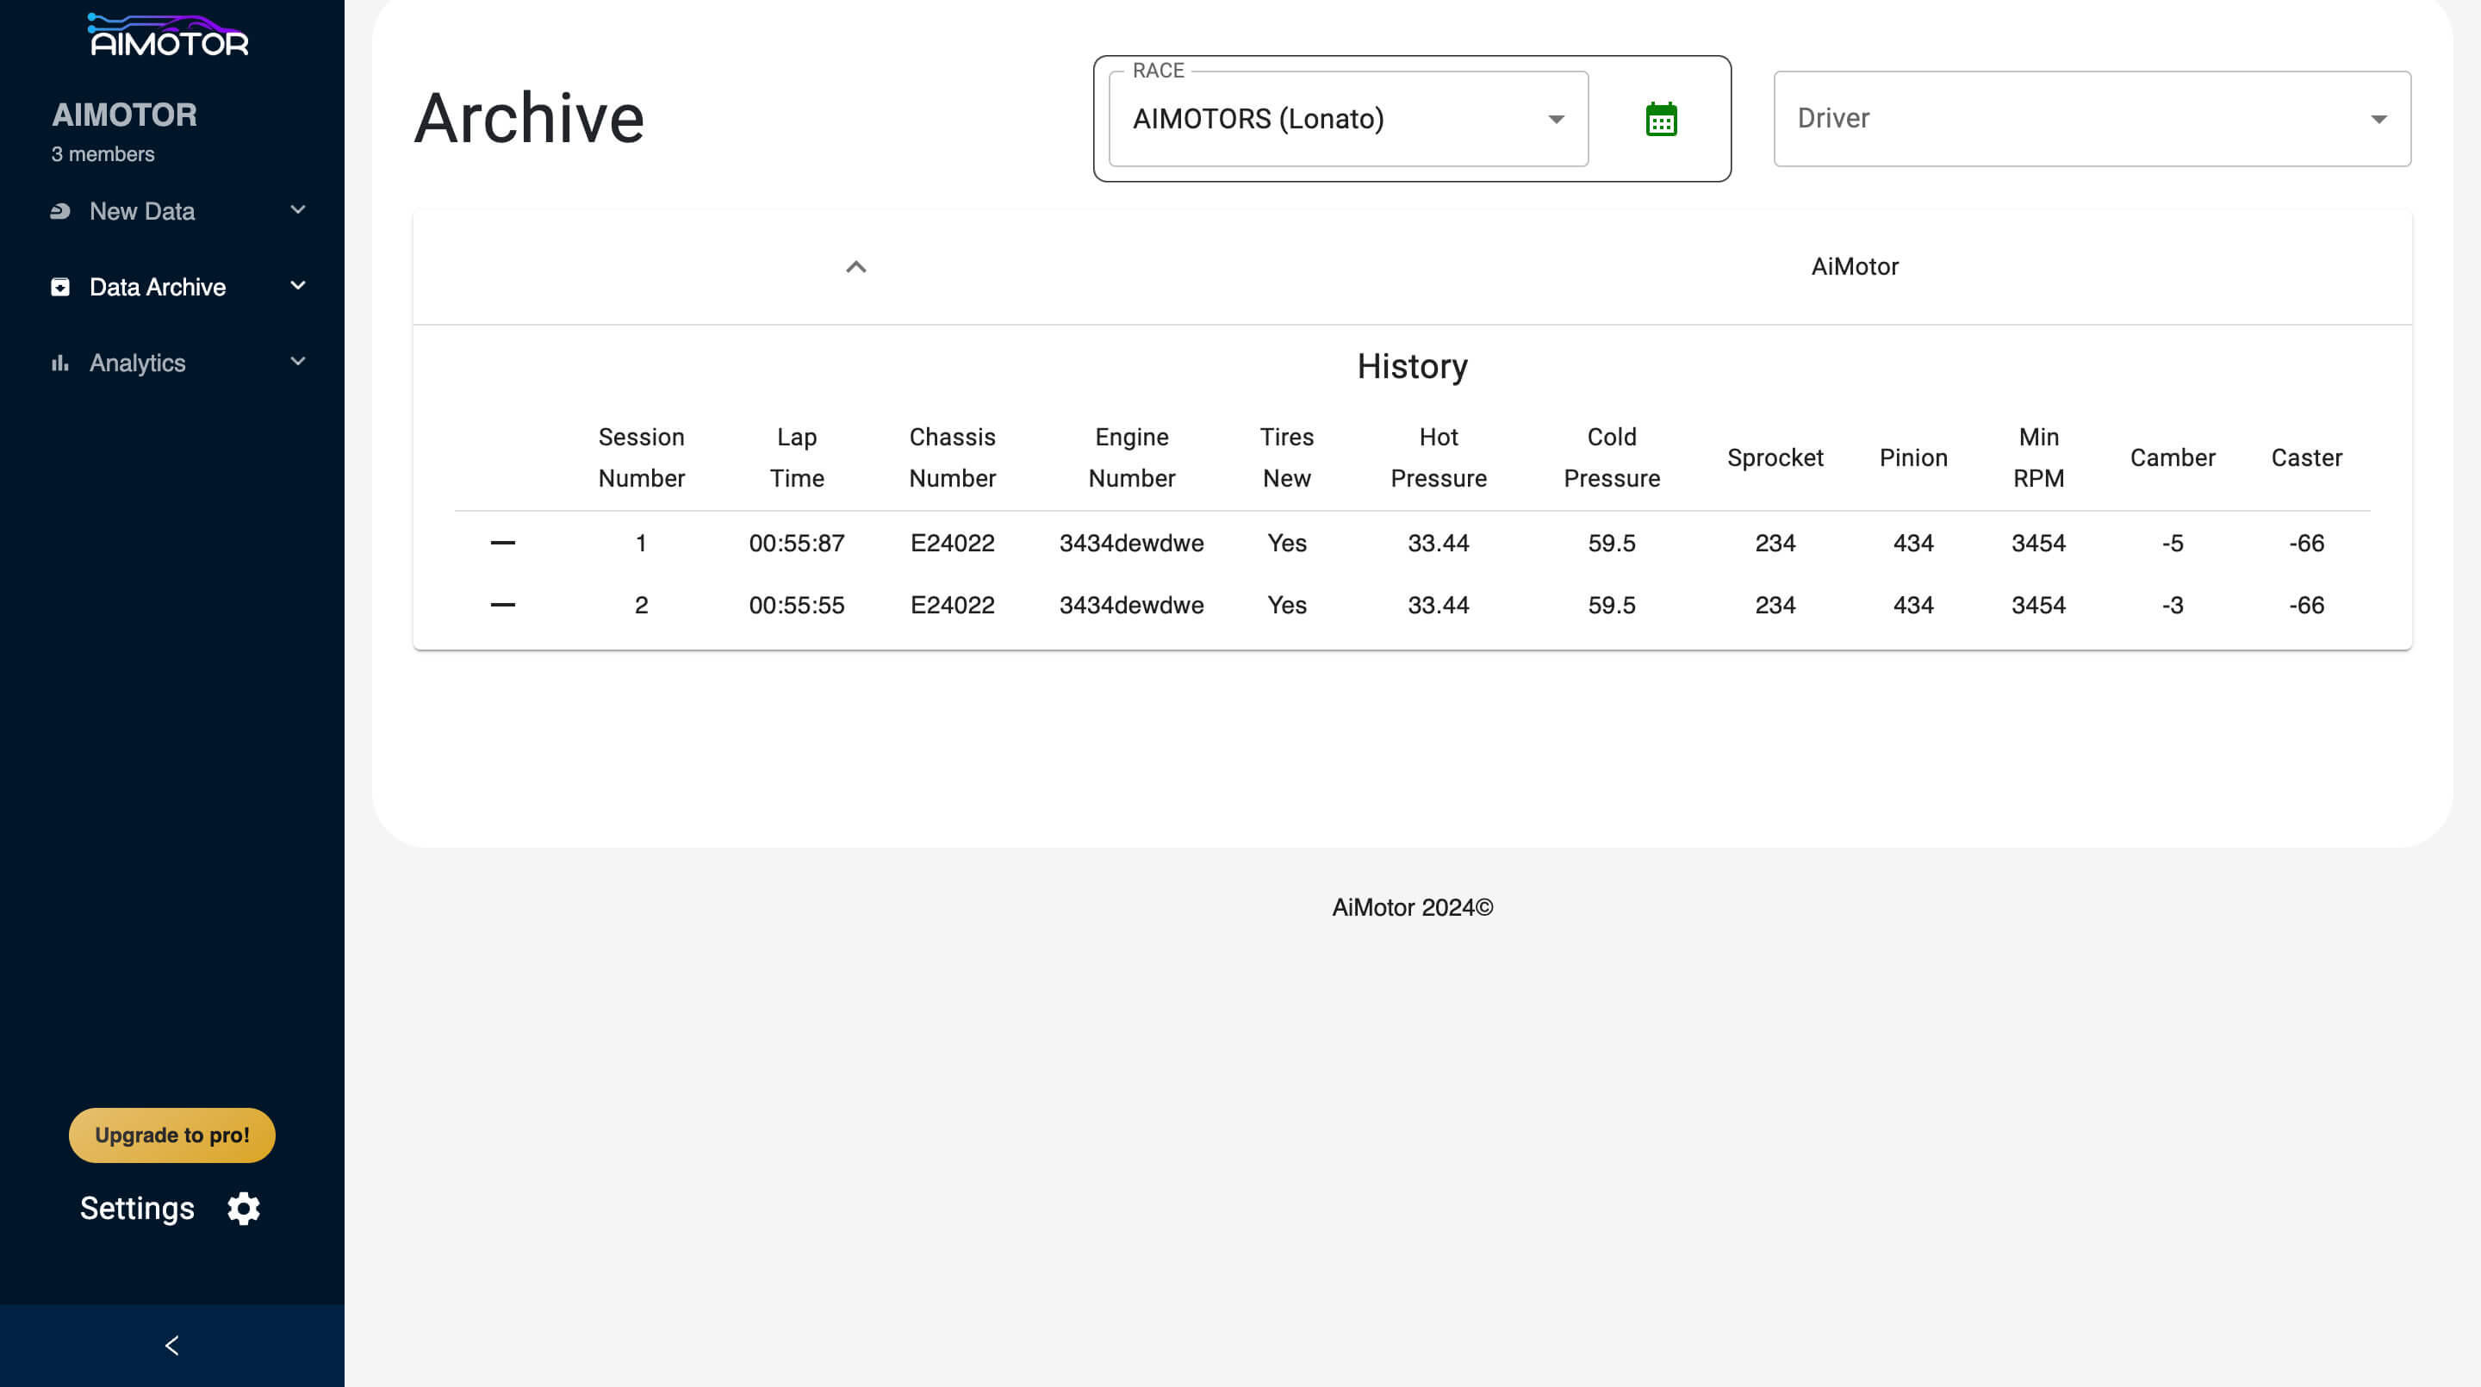Viewport: 2481px width, 1387px height.
Task: Click the Data Archive box icon
Action: 59,287
